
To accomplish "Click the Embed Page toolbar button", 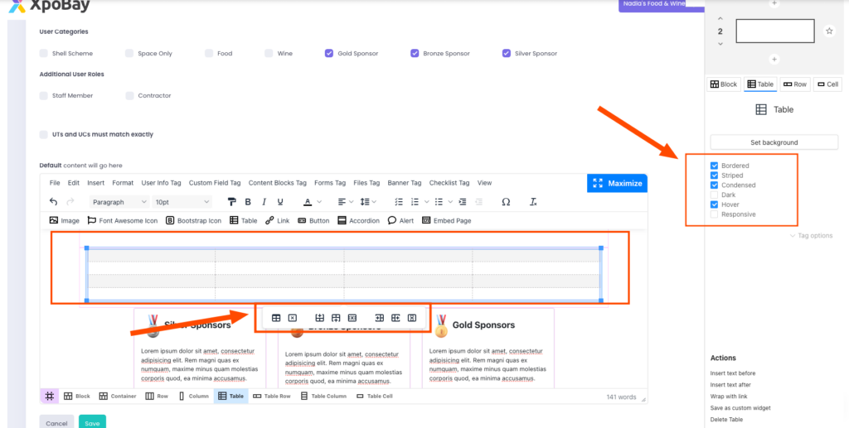I will pos(446,221).
